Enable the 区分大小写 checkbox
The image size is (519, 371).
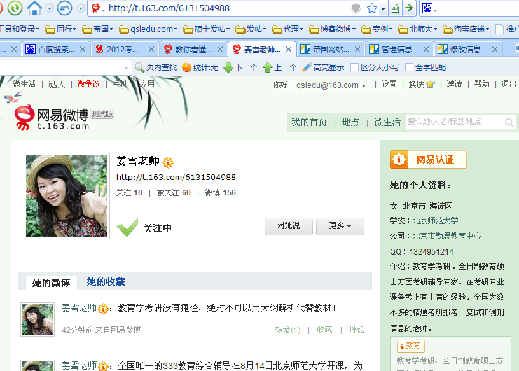(354, 67)
